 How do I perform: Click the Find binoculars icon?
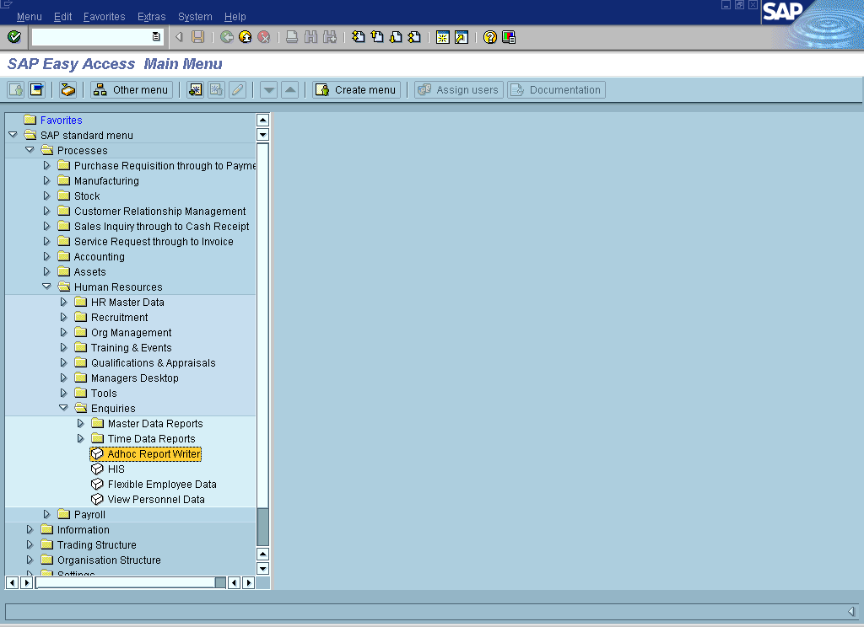[x=310, y=37]
